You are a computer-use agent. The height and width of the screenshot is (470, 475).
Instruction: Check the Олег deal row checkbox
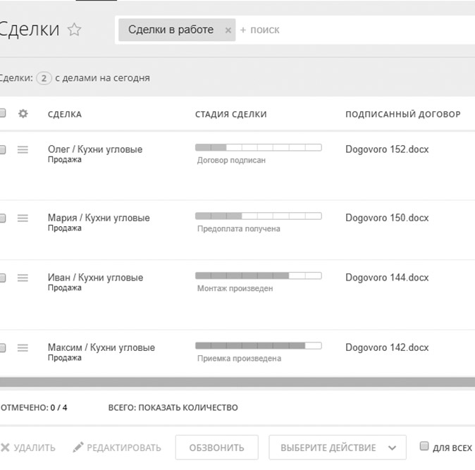coord(2,149)
